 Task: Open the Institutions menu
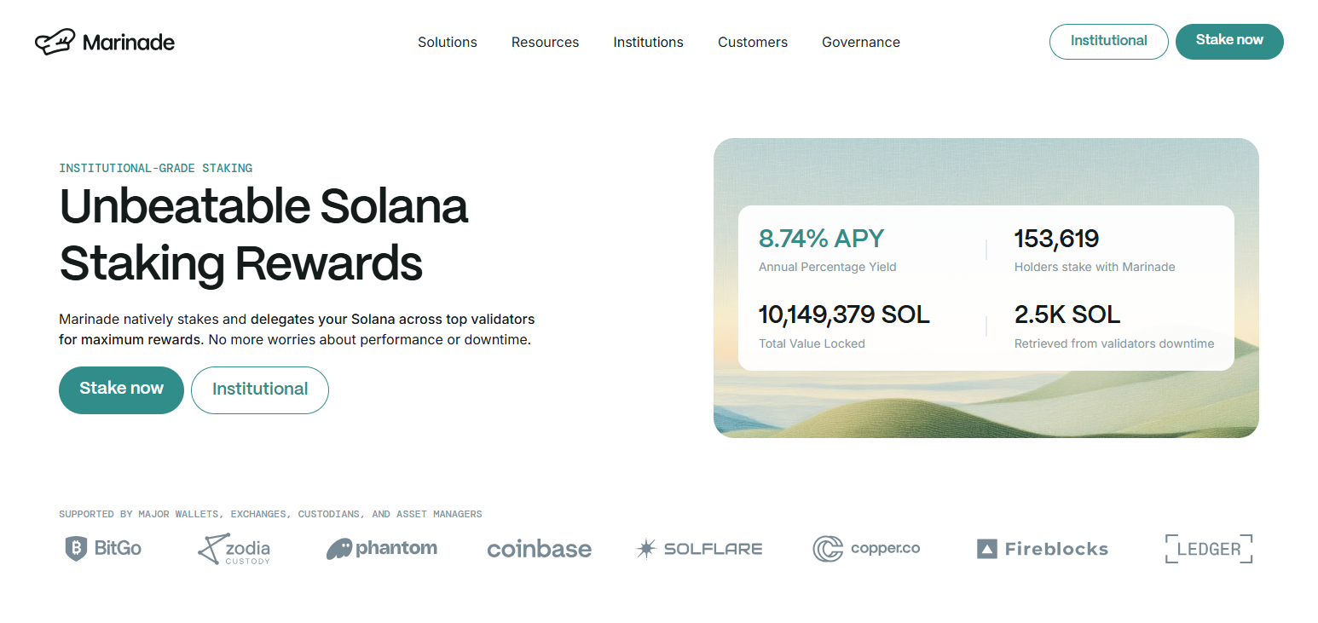648,42
